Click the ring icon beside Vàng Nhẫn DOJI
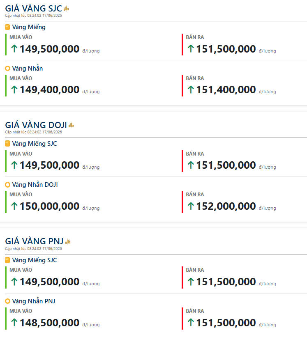This screenshot has width=307, height=337. tap(7, 185)
